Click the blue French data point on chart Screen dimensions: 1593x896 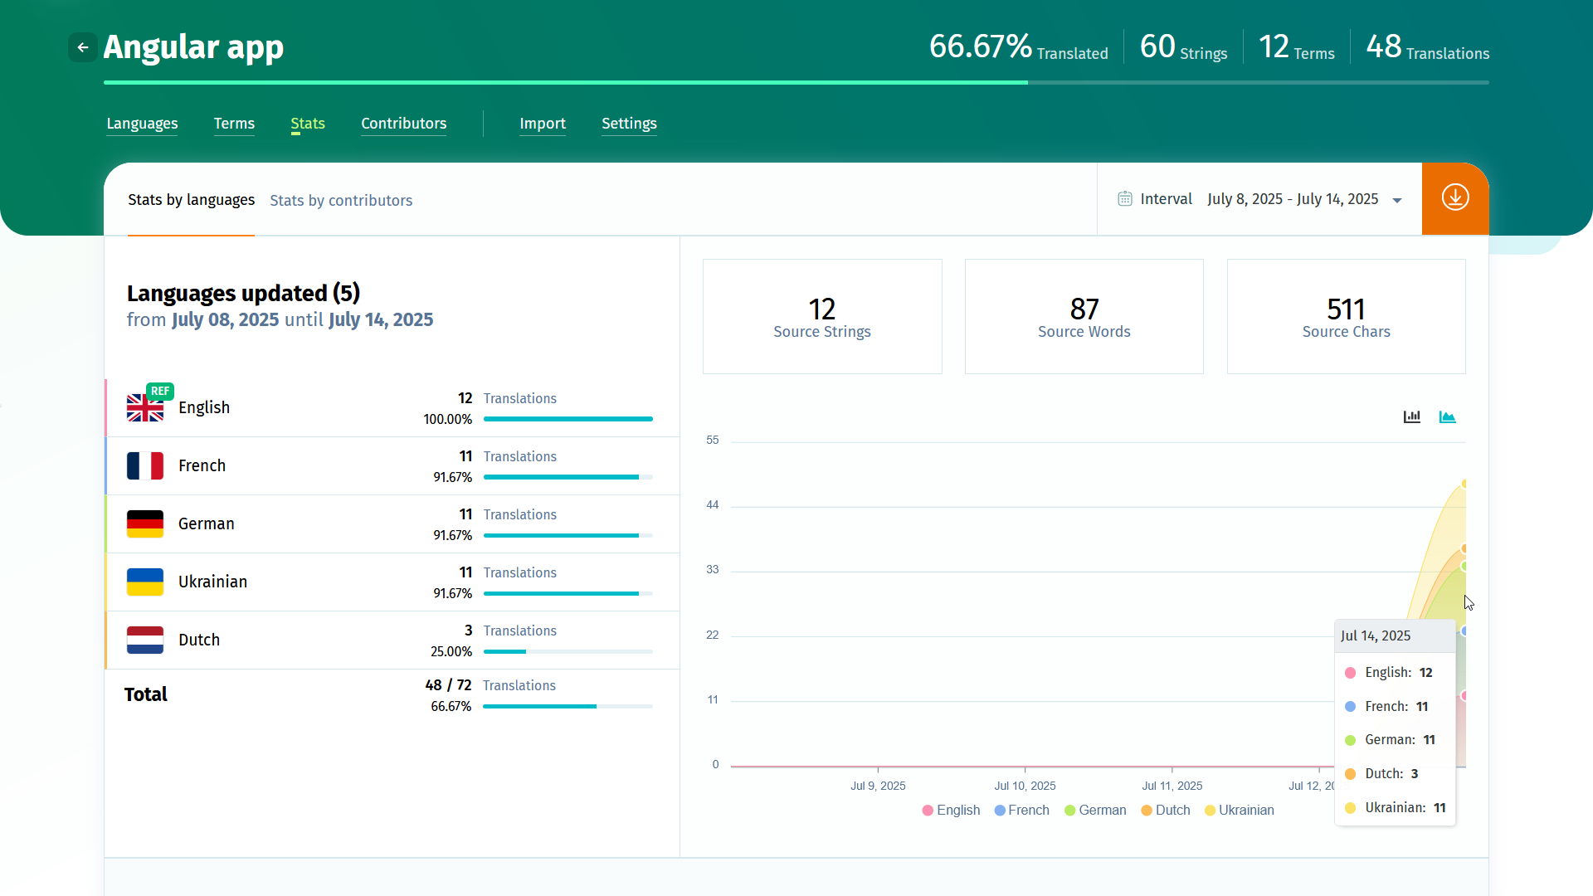pos(1464,631)
